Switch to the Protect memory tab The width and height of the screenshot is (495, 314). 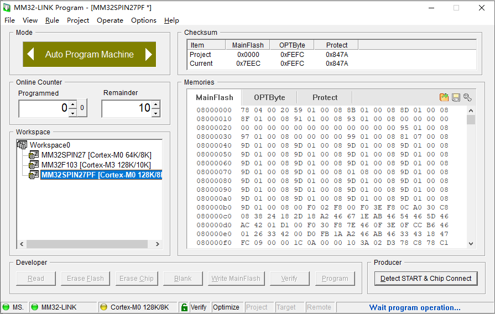(325, 97)
